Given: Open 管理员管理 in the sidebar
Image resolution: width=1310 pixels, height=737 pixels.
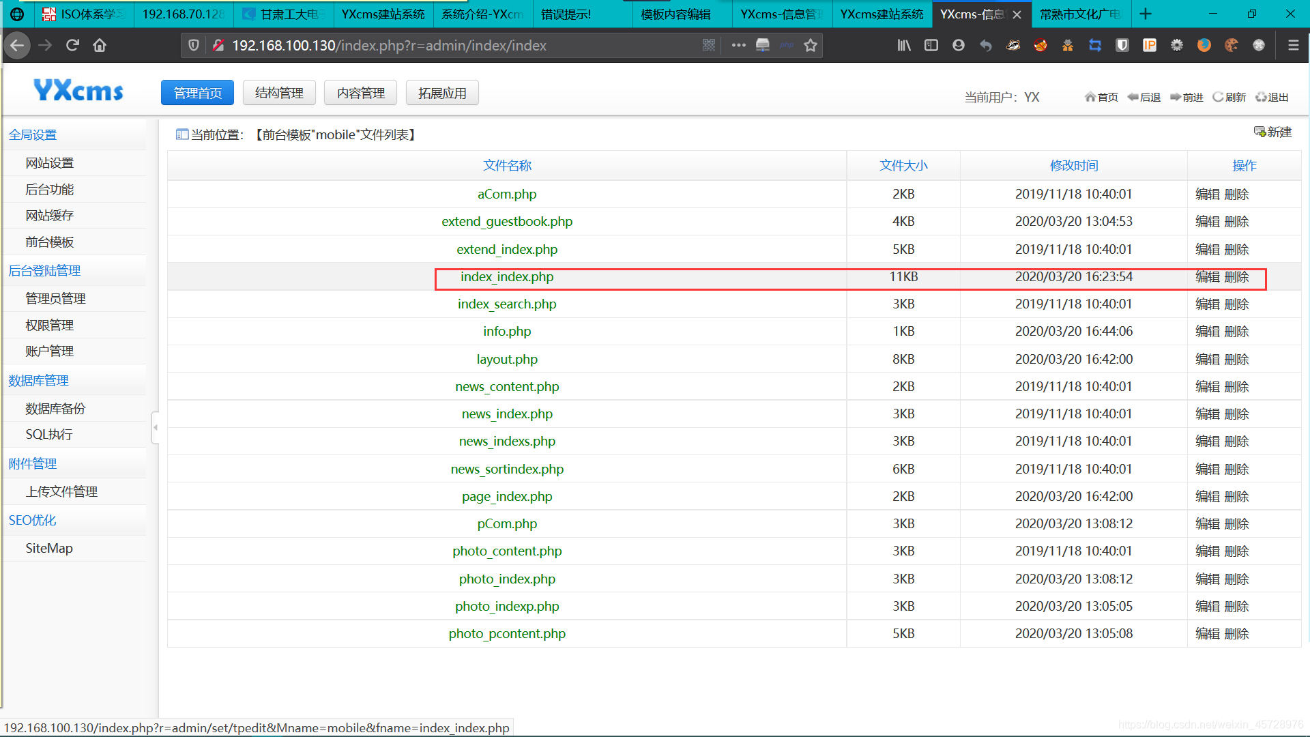Looking at the screenshot, I should (x=55, y=299).
